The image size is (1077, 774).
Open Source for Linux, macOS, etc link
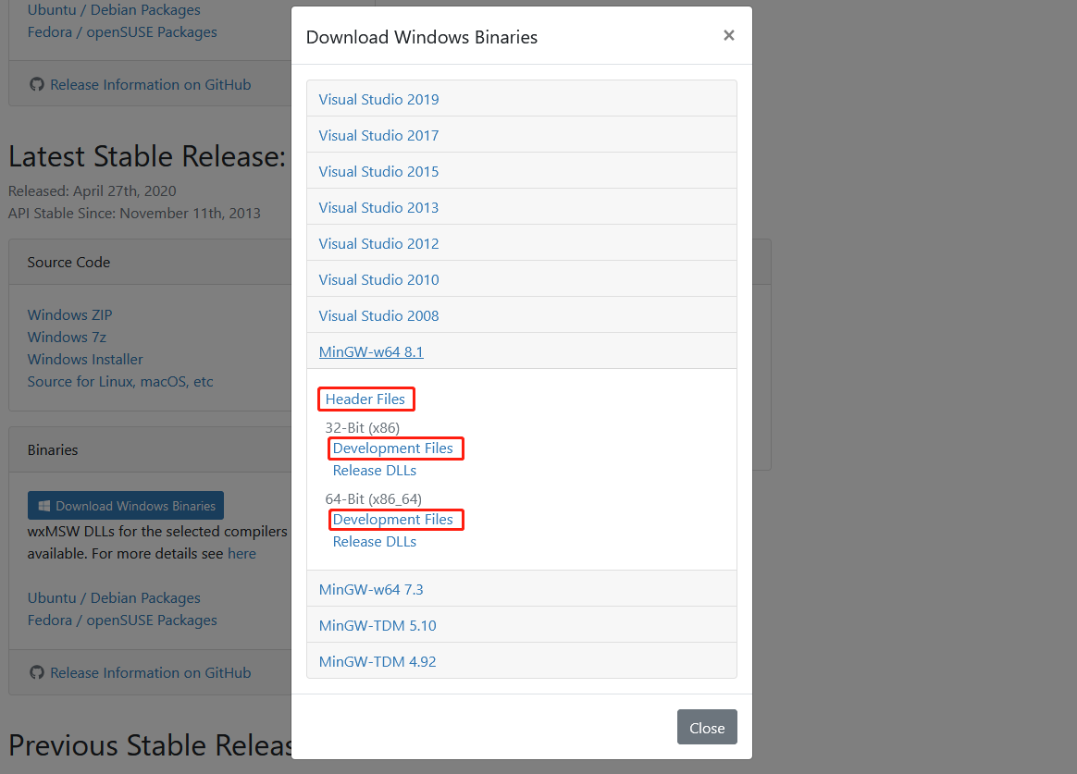[x=120, y=382]
